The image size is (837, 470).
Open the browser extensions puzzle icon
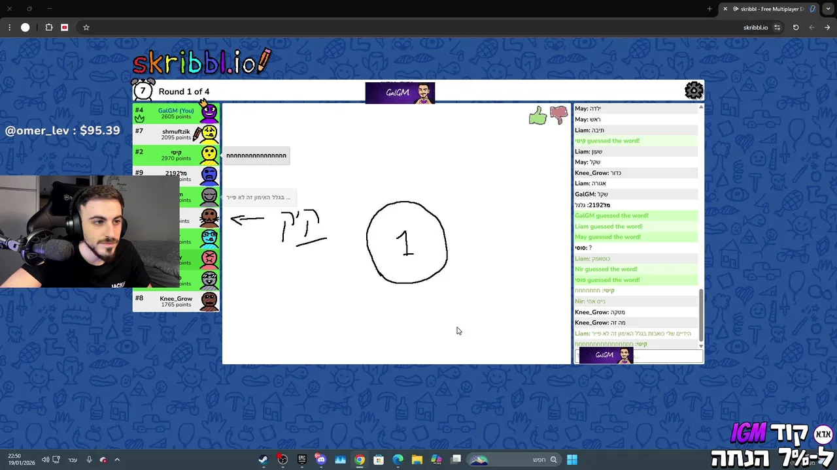point(49,27)
